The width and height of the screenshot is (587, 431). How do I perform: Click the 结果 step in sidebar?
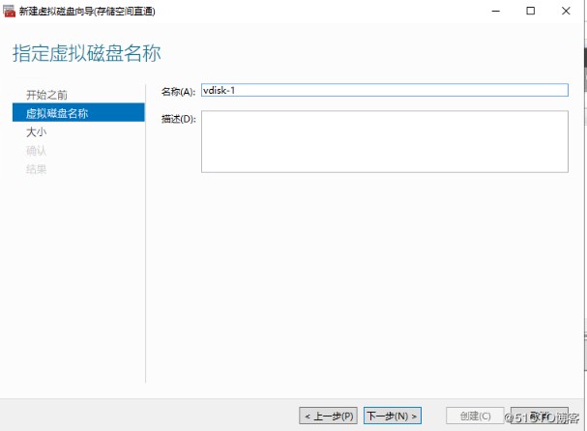(x=36, y=169)
